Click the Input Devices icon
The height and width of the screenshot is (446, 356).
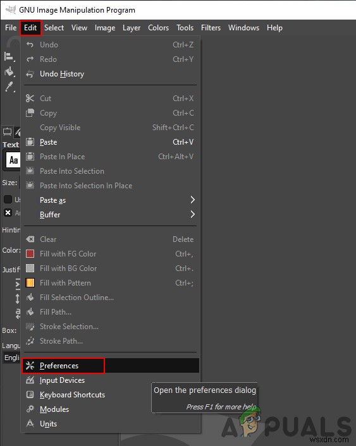click(30, 380)
